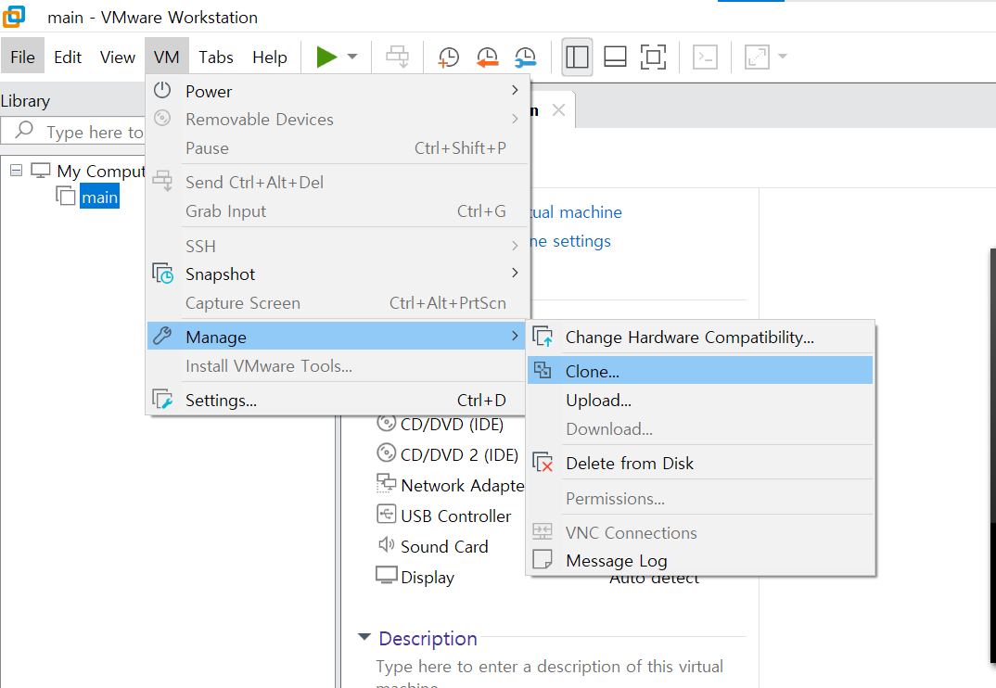Select Delete from Disk

click(700, 463)
